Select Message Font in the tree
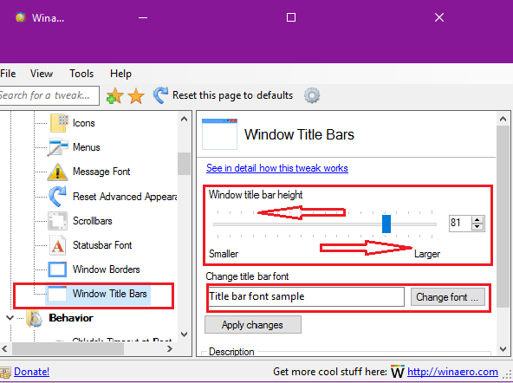 point(101,172)
